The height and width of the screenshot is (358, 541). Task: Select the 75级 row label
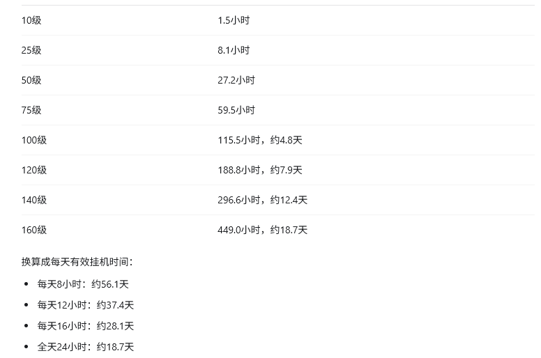[31, 110]
